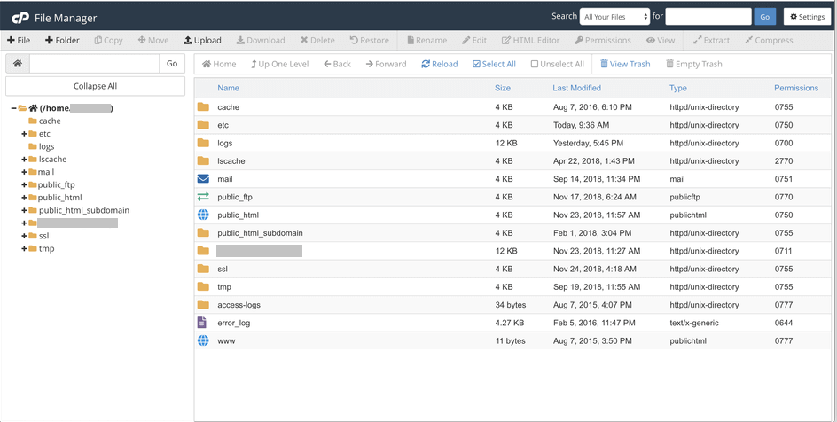Click the Rename toolbar item
Viewport: 837px width, 422px height.
coord(427,40)
